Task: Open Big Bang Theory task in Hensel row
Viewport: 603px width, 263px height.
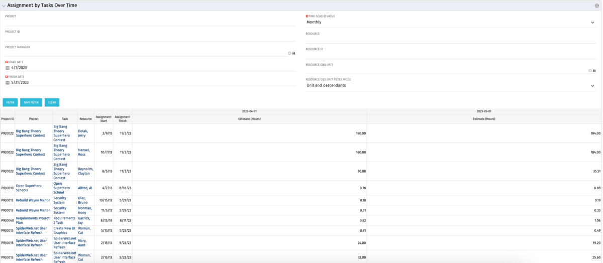Action: (x=61, y=152)
